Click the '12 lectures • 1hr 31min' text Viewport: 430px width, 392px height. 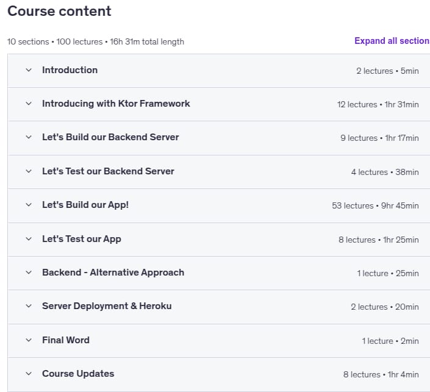[x=378, y=104]
